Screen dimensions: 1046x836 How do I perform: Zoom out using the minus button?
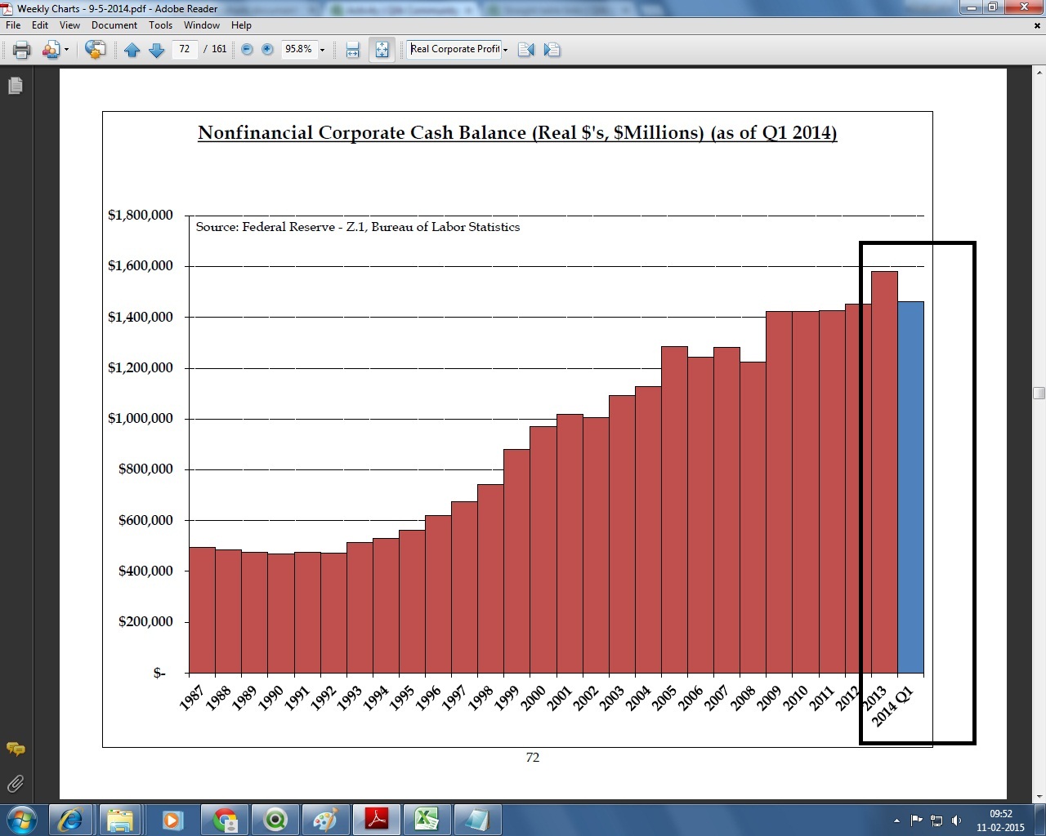point(247,50)
